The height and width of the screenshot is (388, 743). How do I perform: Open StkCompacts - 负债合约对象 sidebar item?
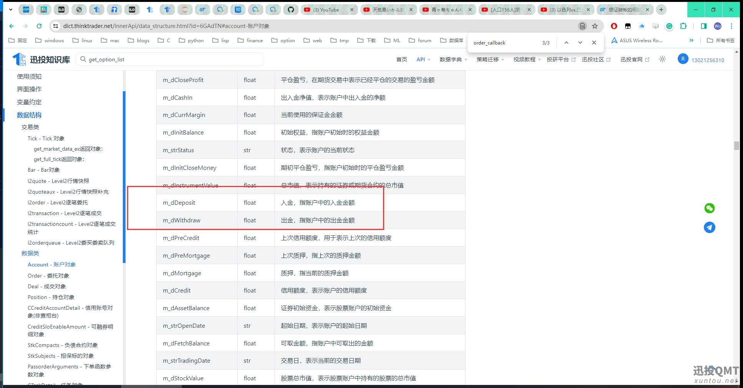point(63,345)
